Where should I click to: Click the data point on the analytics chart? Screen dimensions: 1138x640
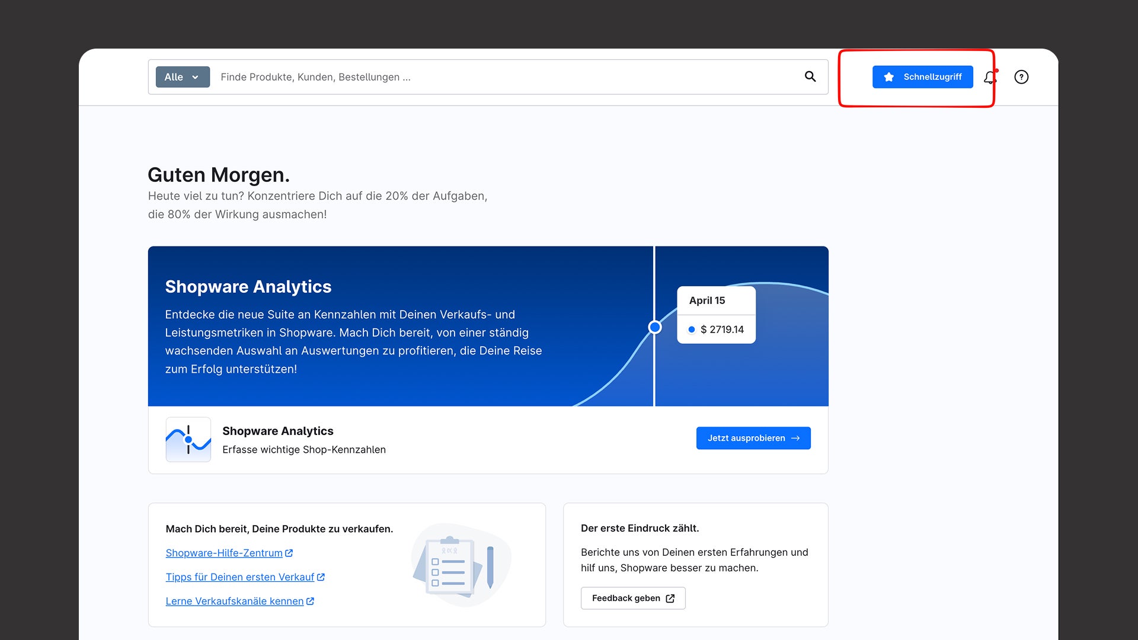point(655,327)
